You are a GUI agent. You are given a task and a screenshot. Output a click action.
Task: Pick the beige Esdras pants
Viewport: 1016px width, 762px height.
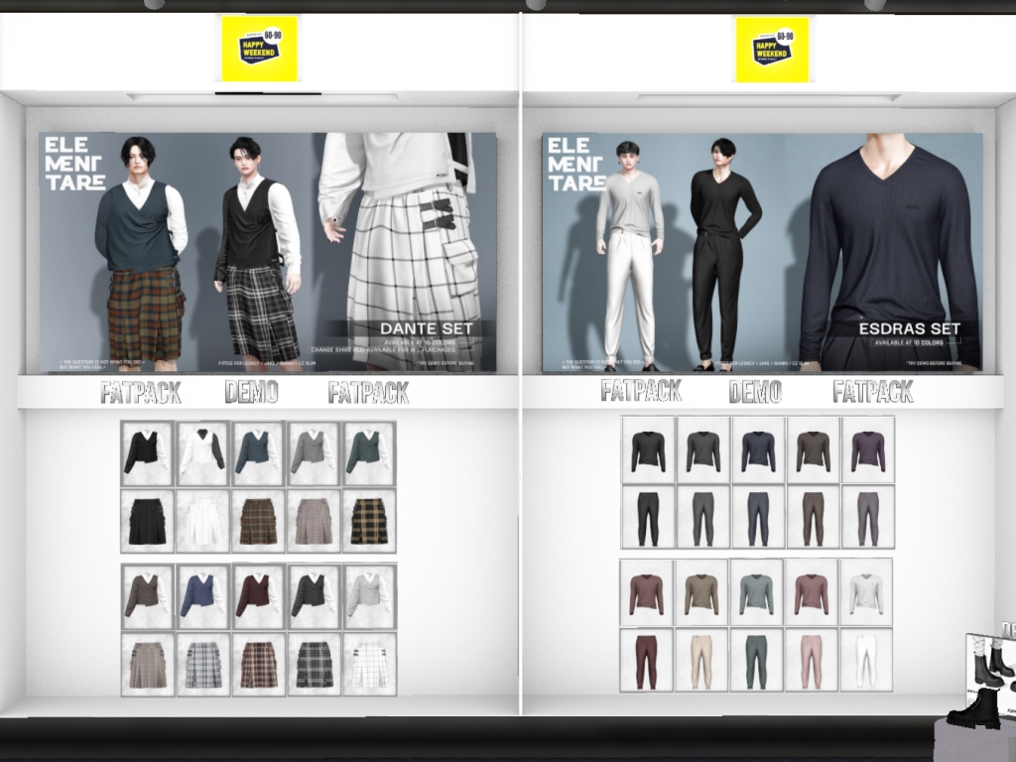[701, 660]
